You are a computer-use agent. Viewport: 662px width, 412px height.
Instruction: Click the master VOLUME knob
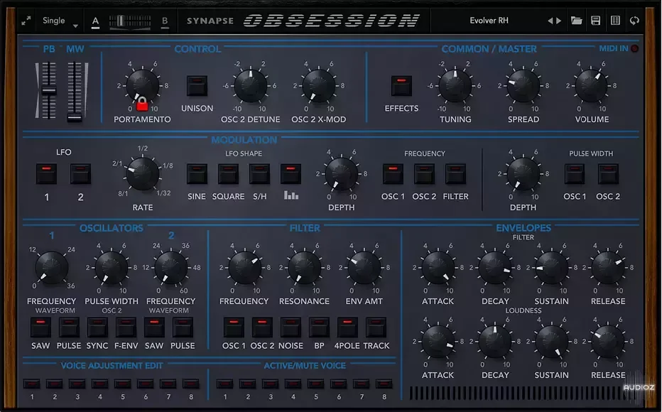pos(591,86)
